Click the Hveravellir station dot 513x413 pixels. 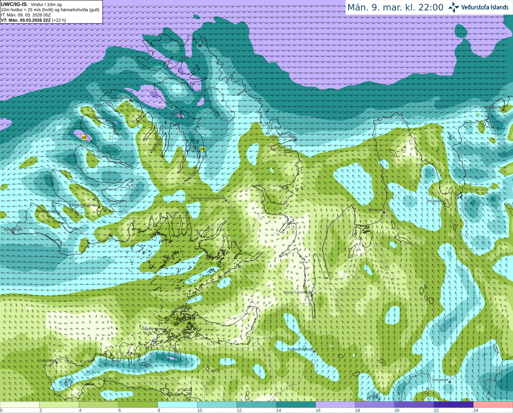click(x=450, y=382)
